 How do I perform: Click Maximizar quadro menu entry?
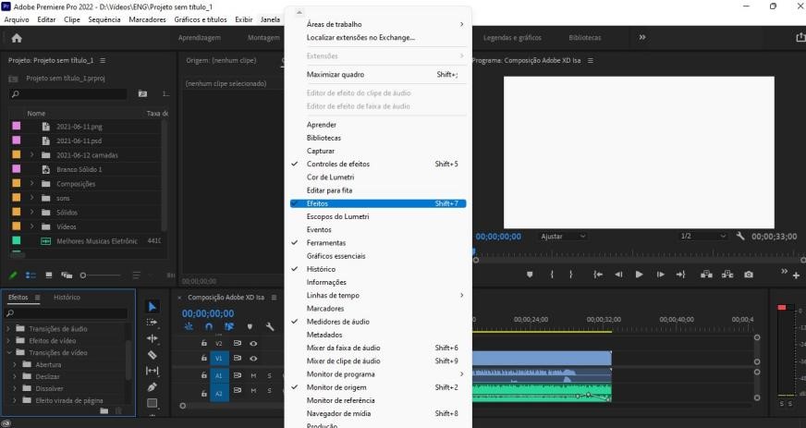pyautogui.click(x=378, y=75)
